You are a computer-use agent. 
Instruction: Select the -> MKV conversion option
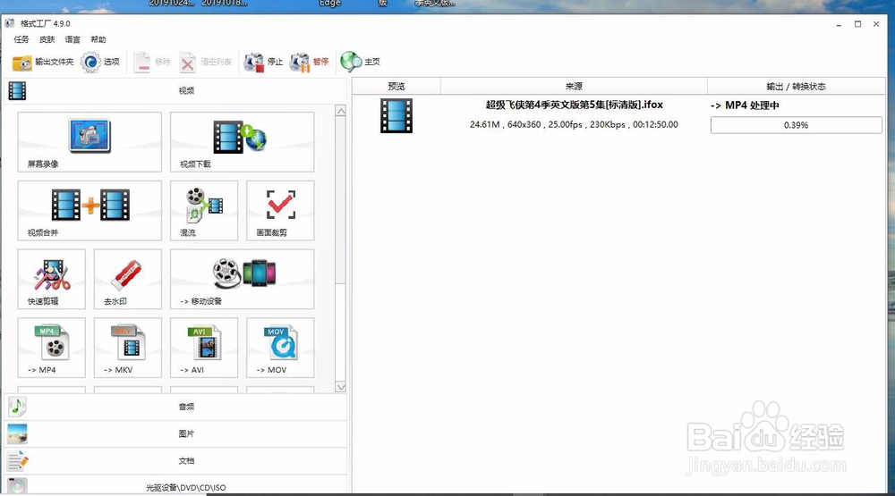(x=128, y=348)
